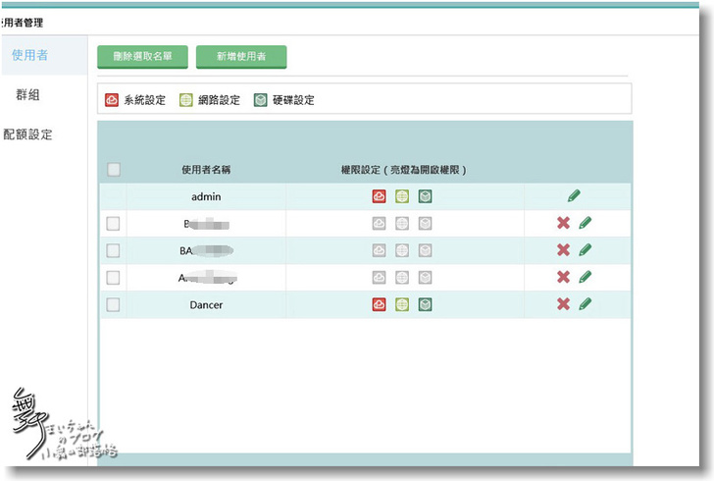Delete the first blurred user with red X
The height and width of the screenshot is (481, 714).
[x=563, y=223]
